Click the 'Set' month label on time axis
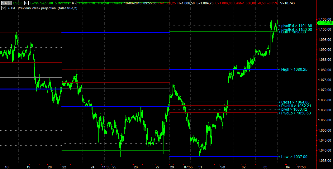 point(222,167)
